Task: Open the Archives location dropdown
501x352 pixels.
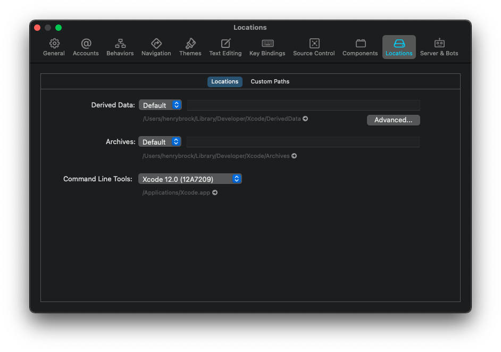Action: [x=160, y=141]
